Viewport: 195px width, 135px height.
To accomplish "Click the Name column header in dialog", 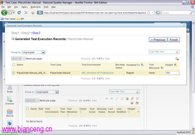I will [x=20, y=65].
